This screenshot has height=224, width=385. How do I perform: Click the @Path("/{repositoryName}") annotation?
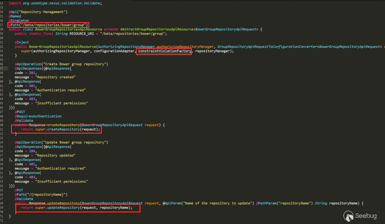[x=41, y=195]
